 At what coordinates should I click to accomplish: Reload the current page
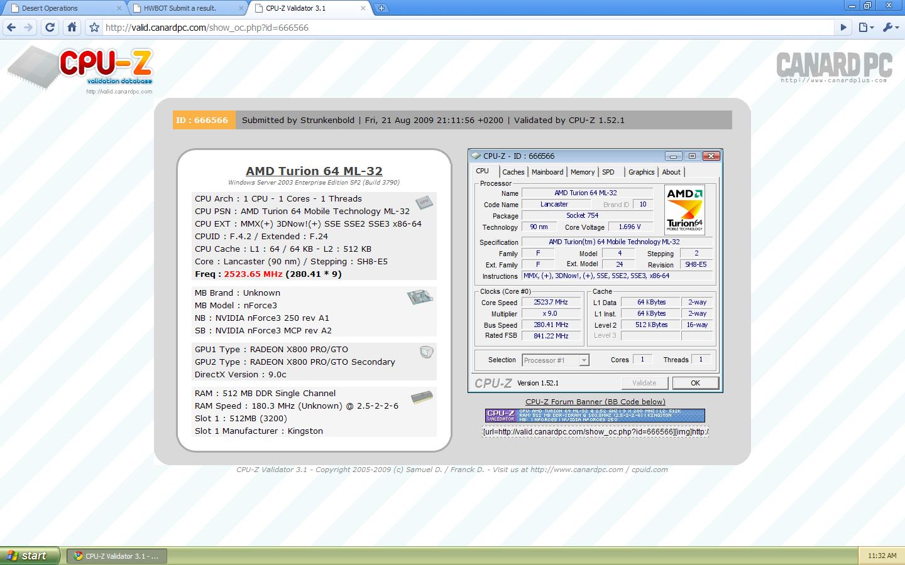tap(50, 28)
